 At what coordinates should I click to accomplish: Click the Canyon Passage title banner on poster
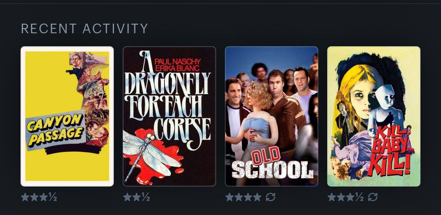coord(56,130)
